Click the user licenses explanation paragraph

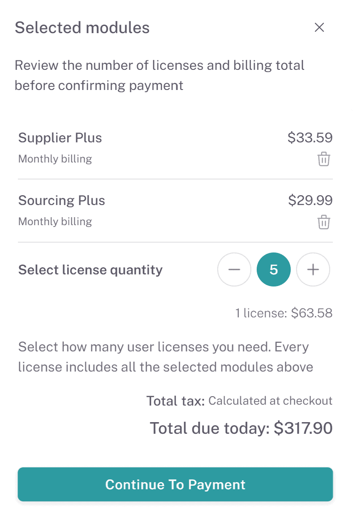165,357
